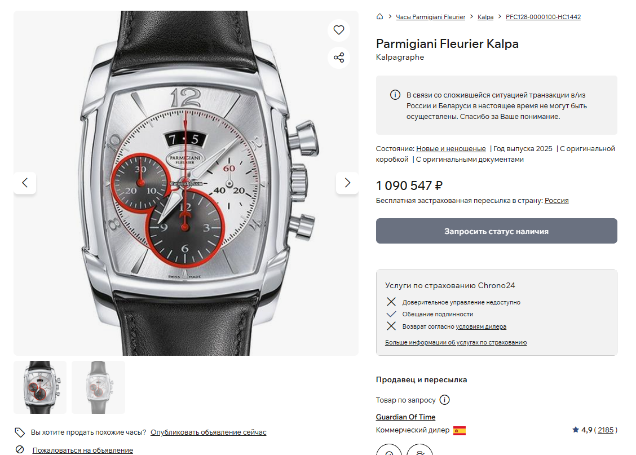This screenshot has height=455, width=636.
Task: Click the report icon beside "Пожаловаться на объявление"
Action: [20, 450]
